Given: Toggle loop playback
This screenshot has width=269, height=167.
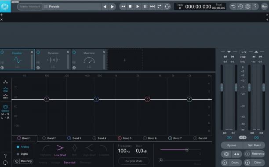Looking at the screenshot, I should coord(167,7).
